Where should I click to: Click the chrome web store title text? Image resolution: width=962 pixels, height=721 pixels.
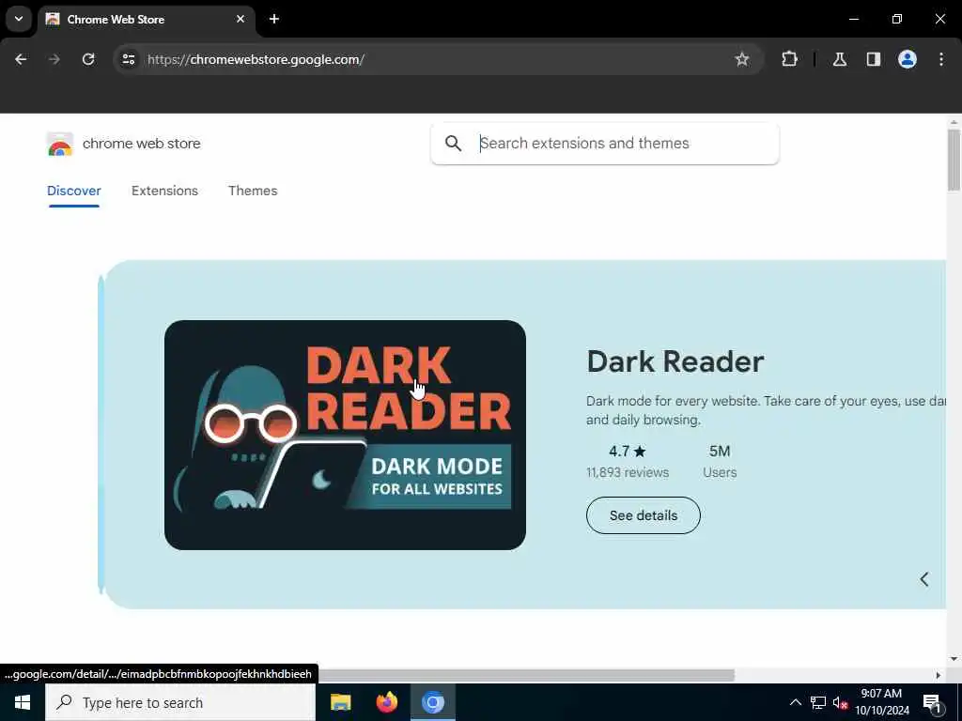coord(142,144)
